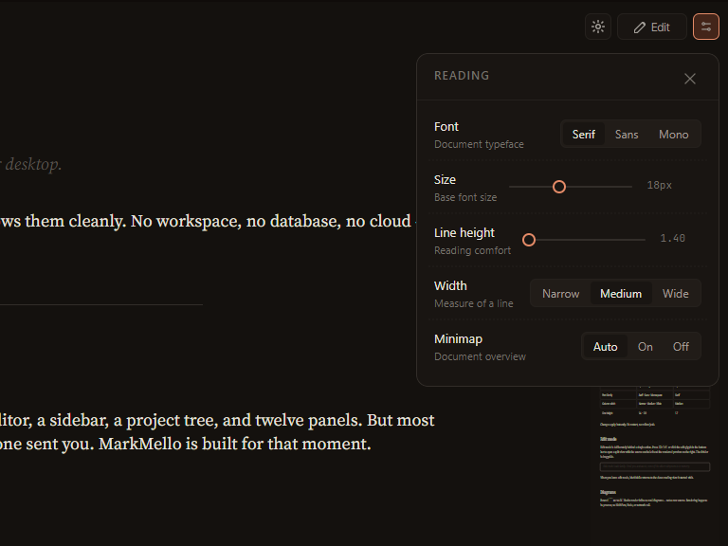Choose the Mono font option
The image size is (728, 546).
coord(674,135)
